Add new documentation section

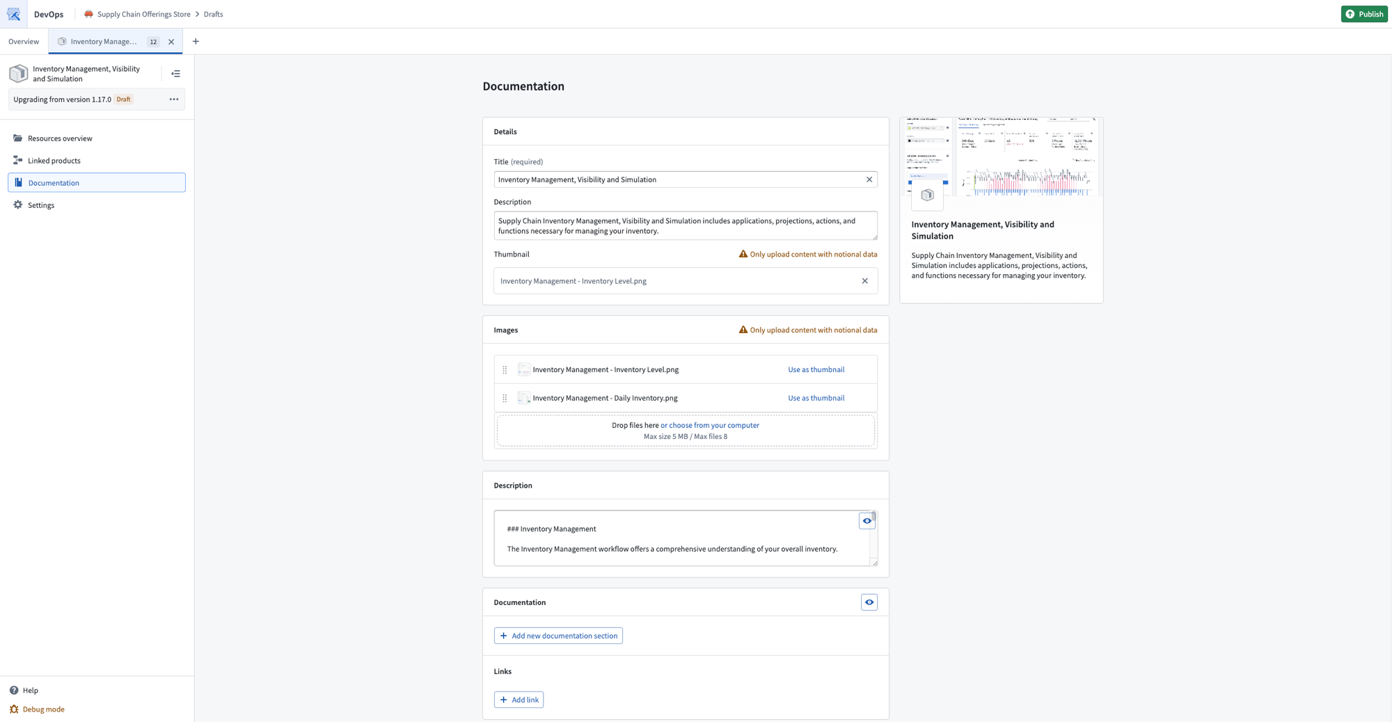[x=558, y=636]
